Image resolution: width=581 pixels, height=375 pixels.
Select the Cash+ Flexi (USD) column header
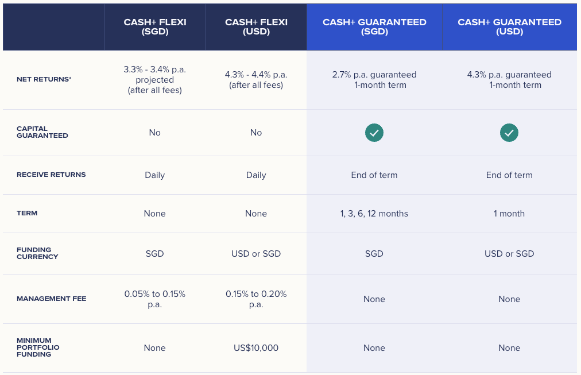click(256, 27)
